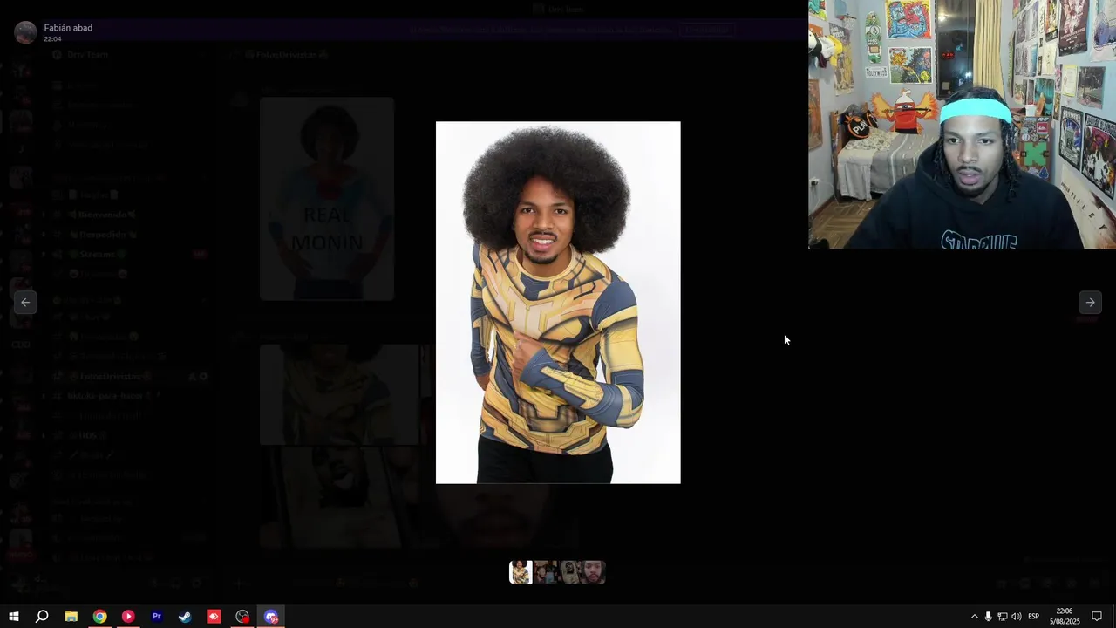This screenshot has width=1116, height=628.
Task: Open AnyDesk from the taskbar
Action: (214, 617)
